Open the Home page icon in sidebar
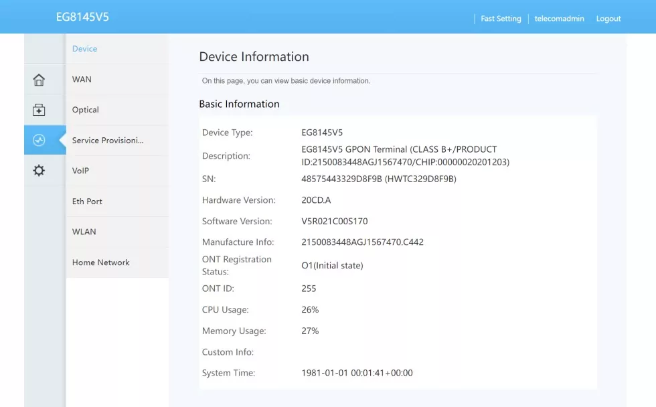This screenshot has width=656, height=407. 39,80
